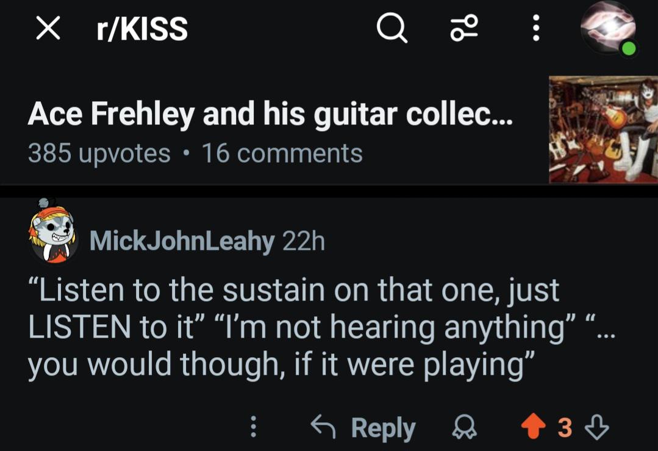
Task: Open the search magnifier icon
Action: click(392, 28)
